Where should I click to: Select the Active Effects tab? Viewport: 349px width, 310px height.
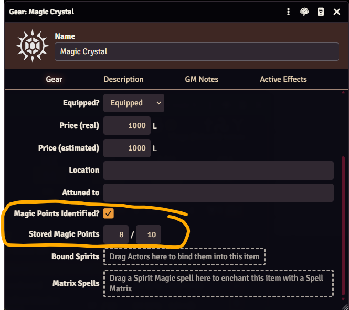283,79
